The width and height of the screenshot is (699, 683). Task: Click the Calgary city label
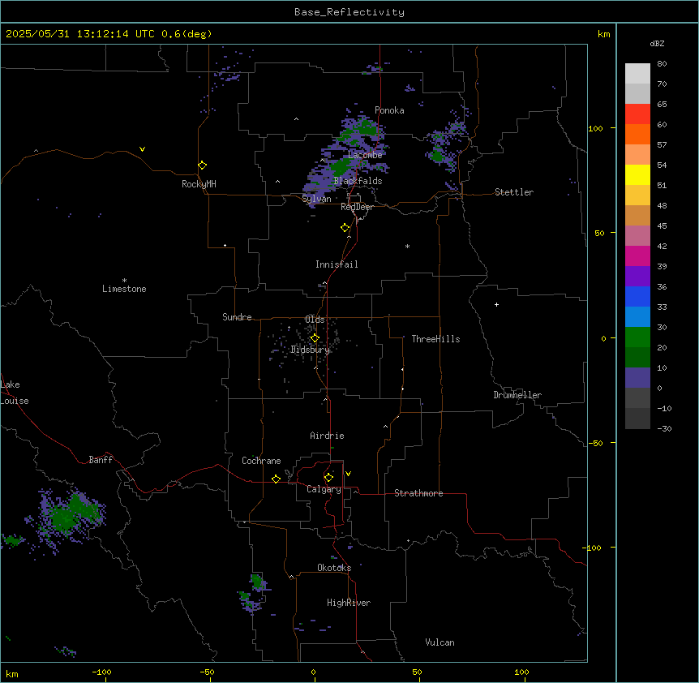click(x=324, y=489)
